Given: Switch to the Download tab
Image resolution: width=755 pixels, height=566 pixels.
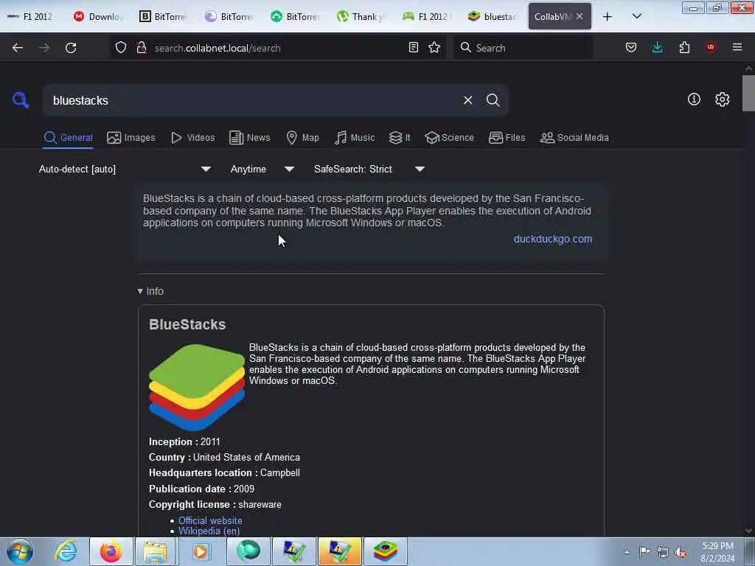Looking at the screenshot, I should [98, 16].
